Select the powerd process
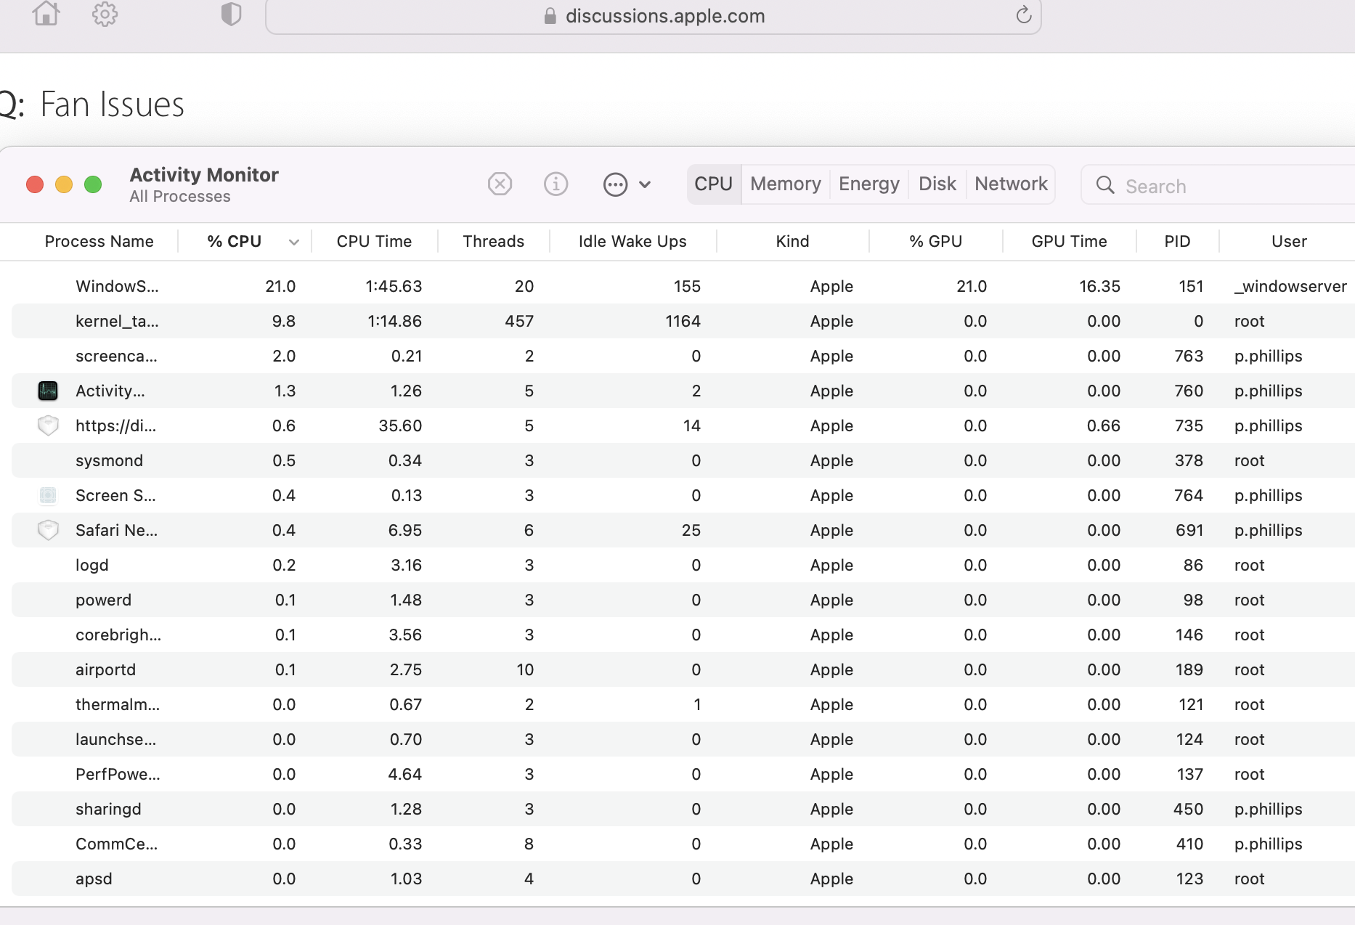Viewport: 1355px width, 925px height. (103, 600)
